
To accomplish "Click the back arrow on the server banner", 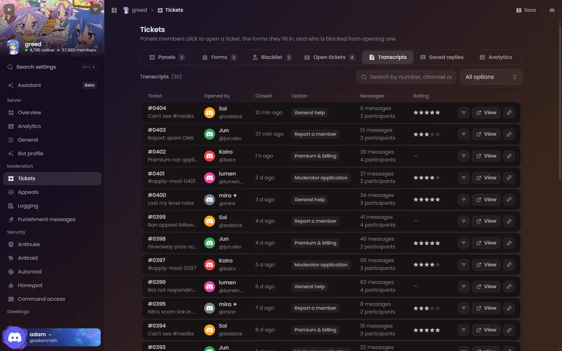I will point(9,10).
